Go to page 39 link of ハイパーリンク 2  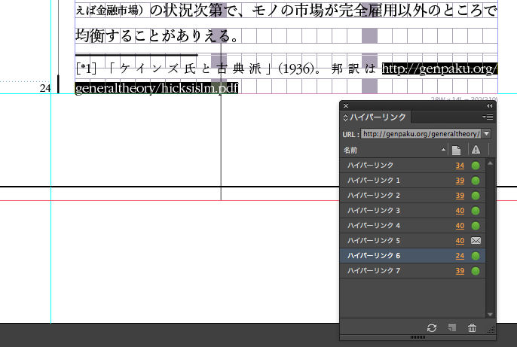click(x=460, y=196)
